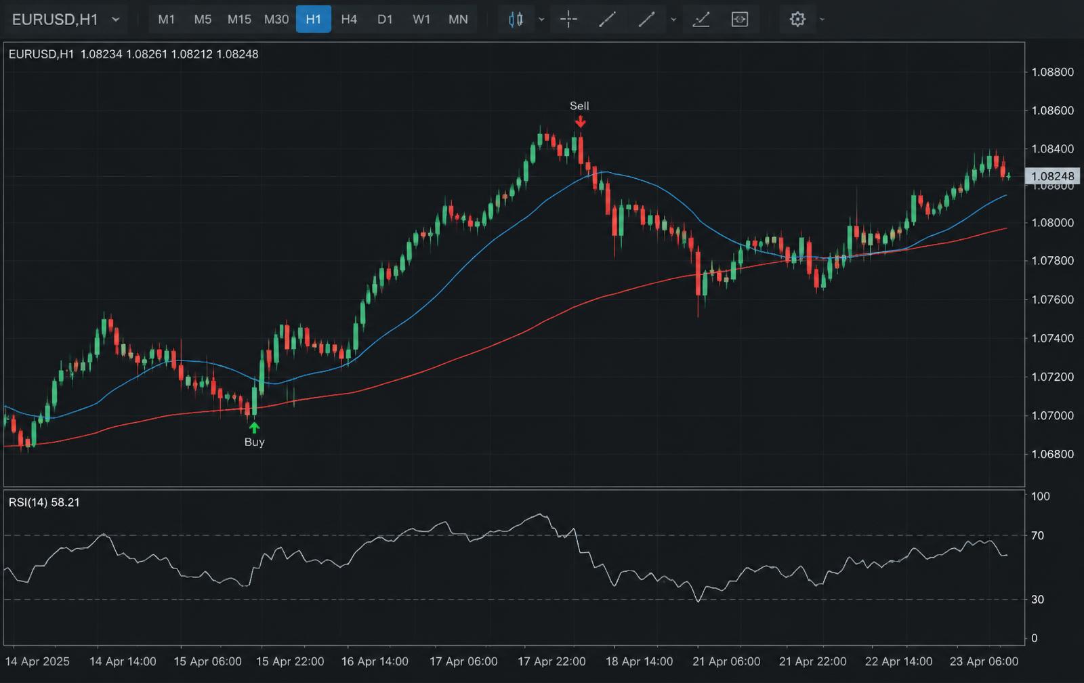Open chart settings gear icon
The width and height of the screenshot is (1084, 683).
tap(797, 20)
